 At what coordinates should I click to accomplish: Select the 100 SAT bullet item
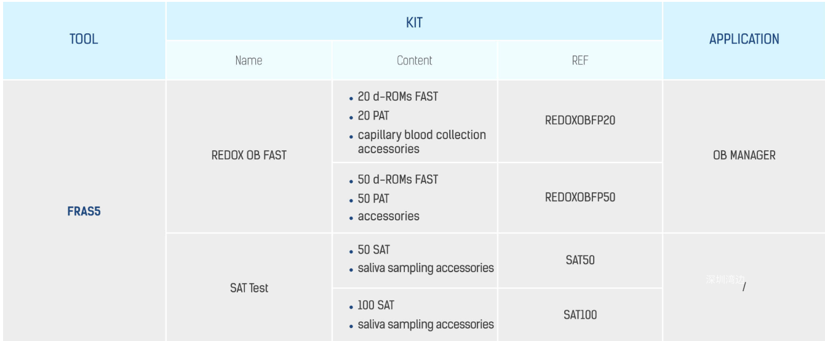click(375, 305)
